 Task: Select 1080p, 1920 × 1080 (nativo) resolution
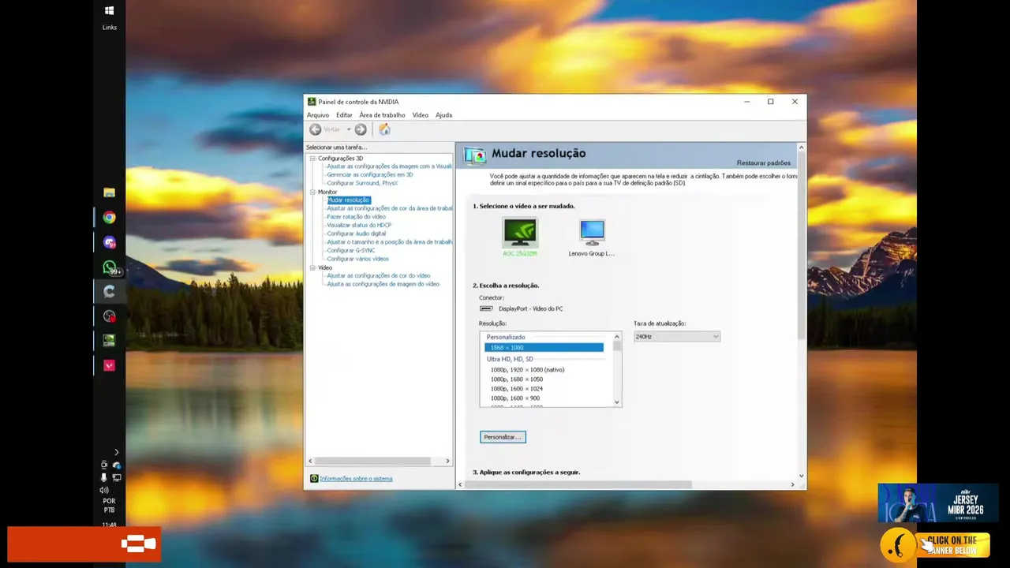coord(527,370)
